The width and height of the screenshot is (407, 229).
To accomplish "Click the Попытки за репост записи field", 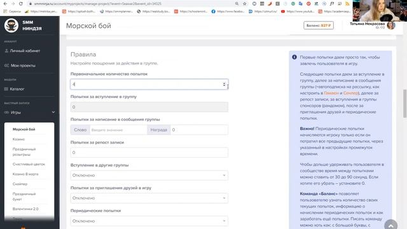I will (x=149, y=153).
